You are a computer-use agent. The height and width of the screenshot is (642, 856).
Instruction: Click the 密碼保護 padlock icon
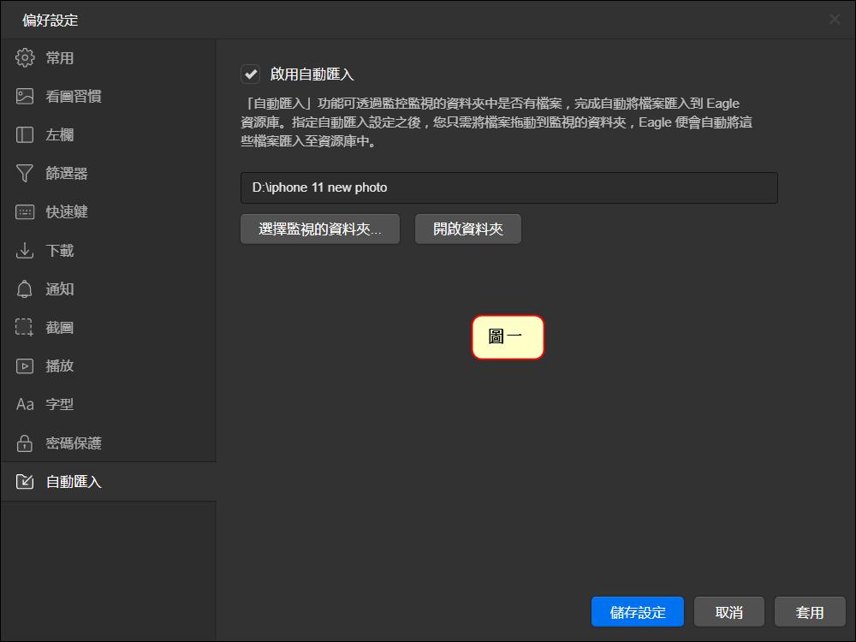coord(25,443)
